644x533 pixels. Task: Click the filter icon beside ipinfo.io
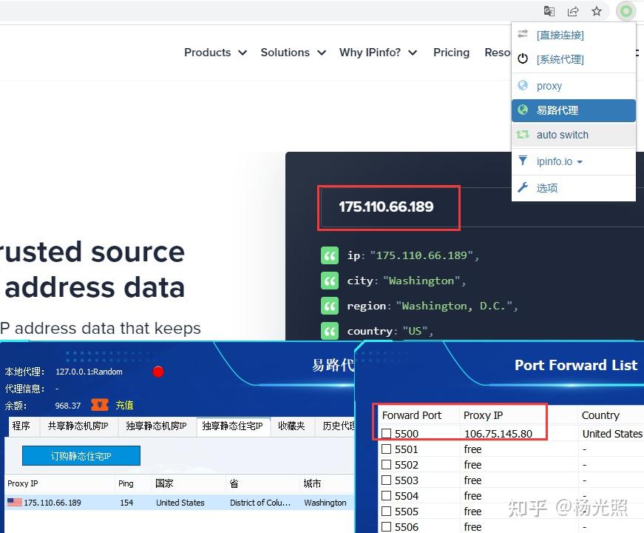tap(521, 161)
